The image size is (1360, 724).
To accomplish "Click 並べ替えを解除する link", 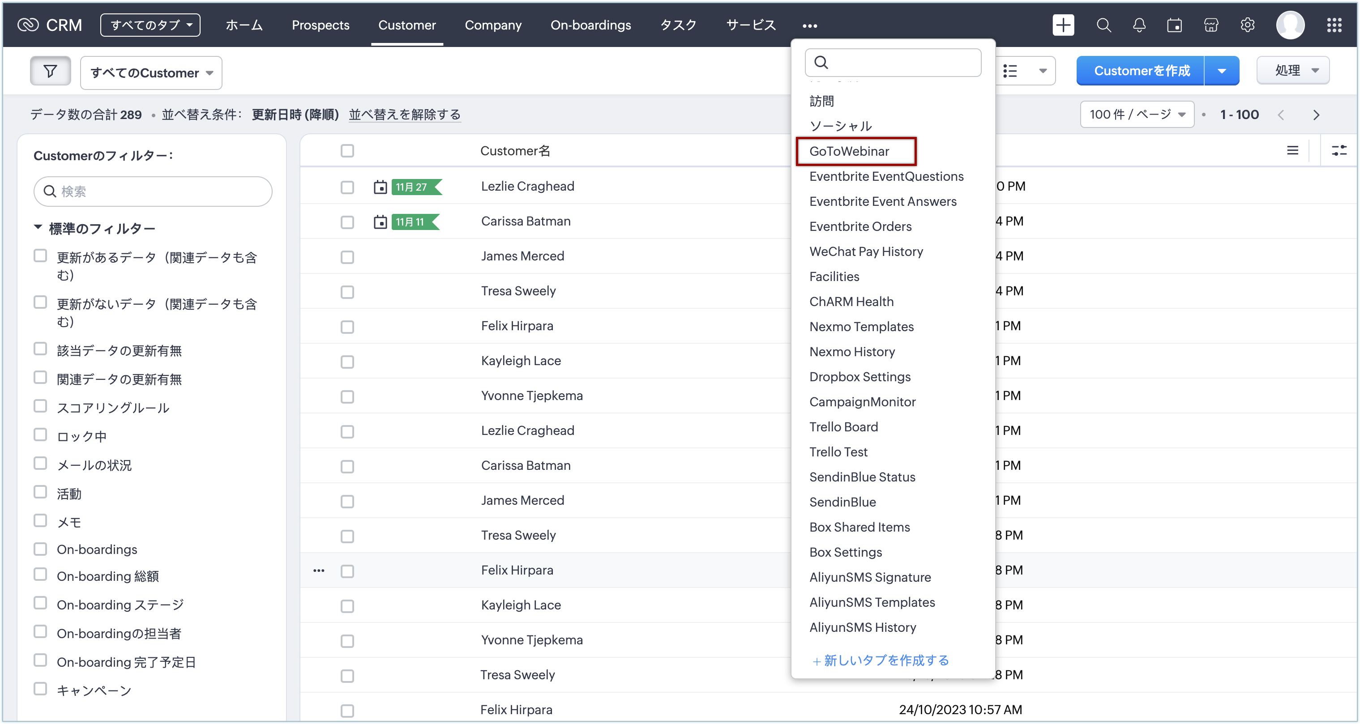I will click(404, 115).
